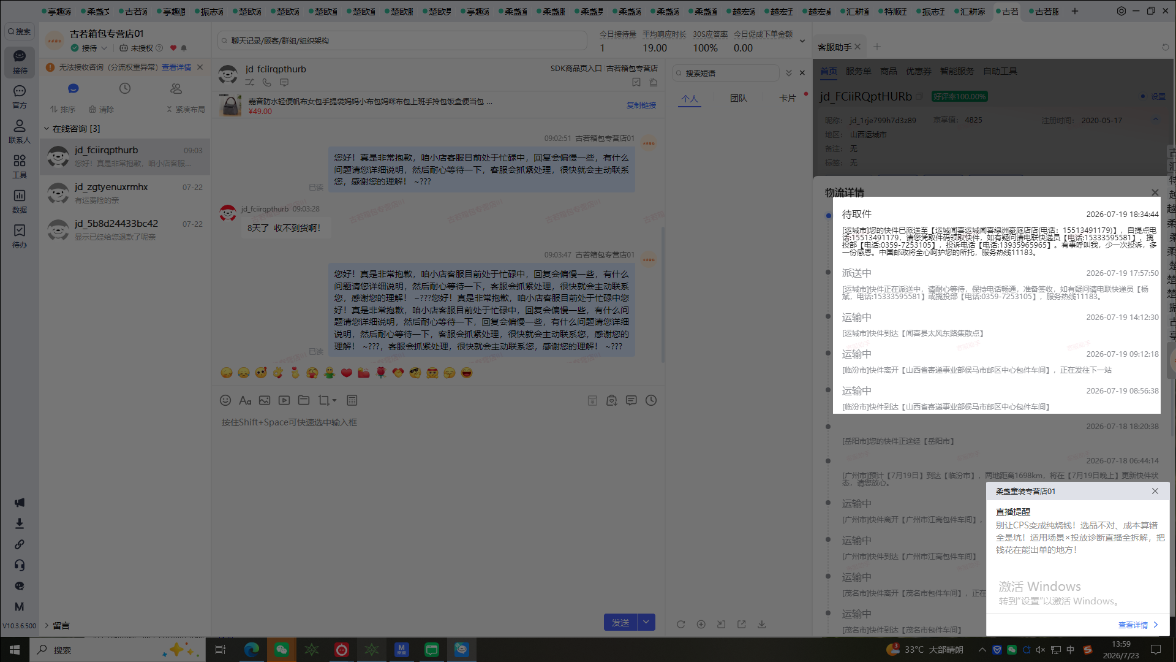Expand the reception statistics chevron
The height and width of the screenshot is (662, 1176).
coord(802,41)
